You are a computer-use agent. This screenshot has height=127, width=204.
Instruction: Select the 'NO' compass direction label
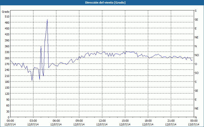coord(197,55)
